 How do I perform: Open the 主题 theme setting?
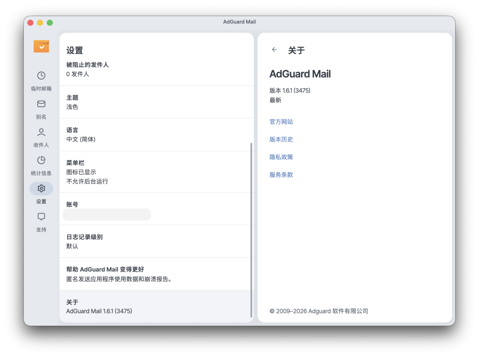[x=157, y=102]
